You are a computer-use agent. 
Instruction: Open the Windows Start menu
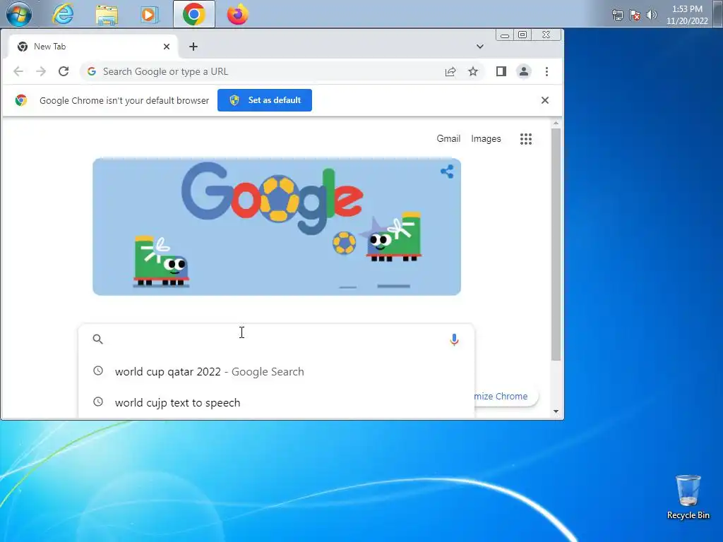19,14
